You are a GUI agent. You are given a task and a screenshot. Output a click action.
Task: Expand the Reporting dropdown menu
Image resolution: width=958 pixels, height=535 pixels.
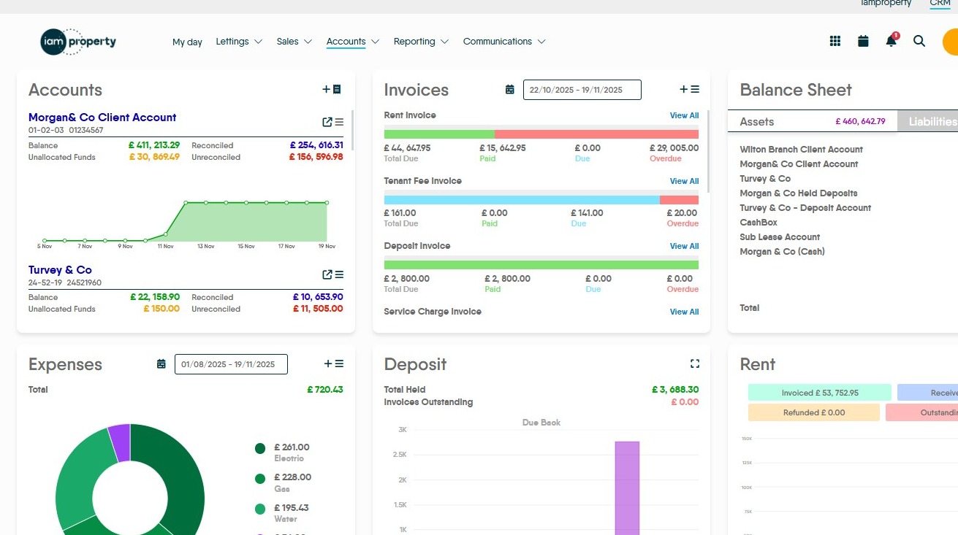click(421, 42)
